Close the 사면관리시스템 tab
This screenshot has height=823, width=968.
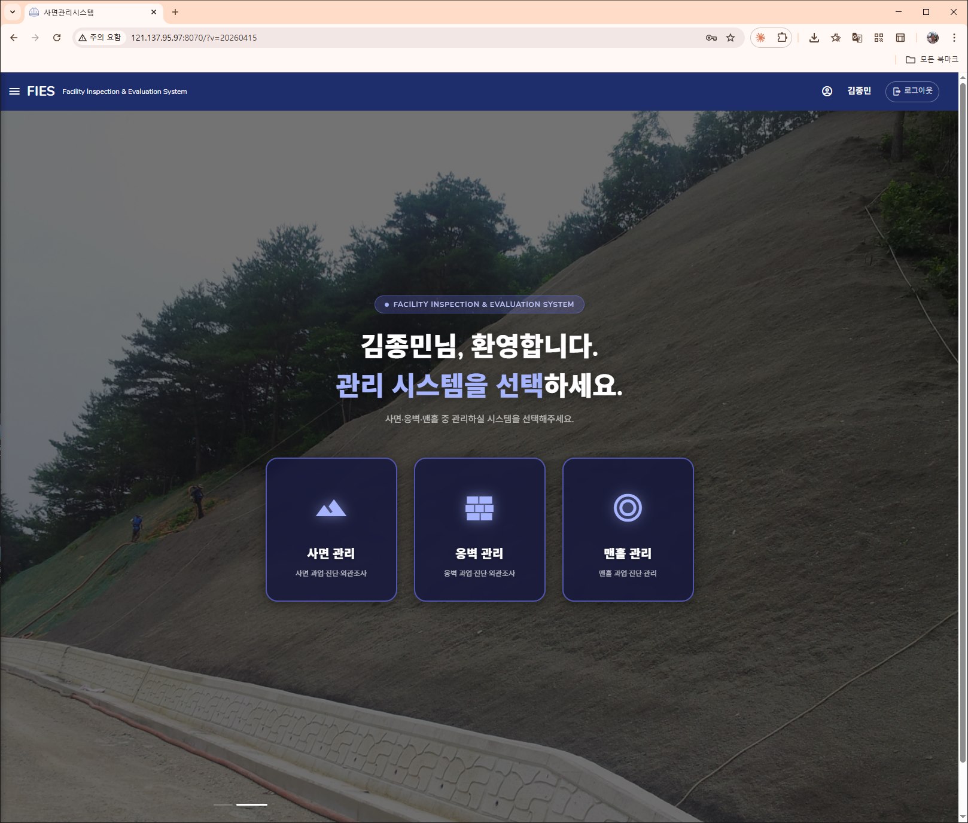click(x=154, y=12)
